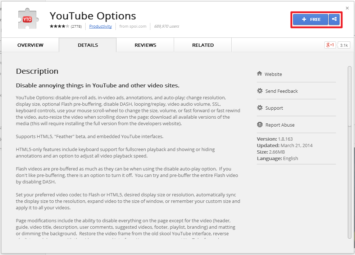This screenshot has height=255, width=355.
Task: Add the extension with the FREE button
Action: 310,19
